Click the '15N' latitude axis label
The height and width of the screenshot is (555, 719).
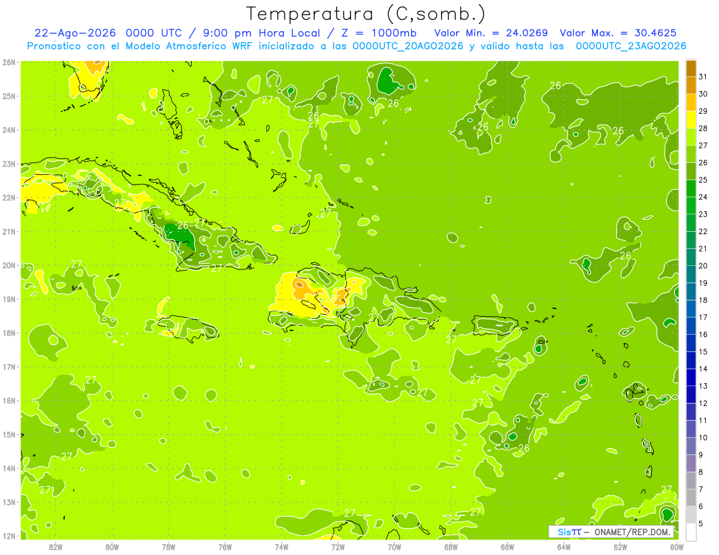pos(9,435)
